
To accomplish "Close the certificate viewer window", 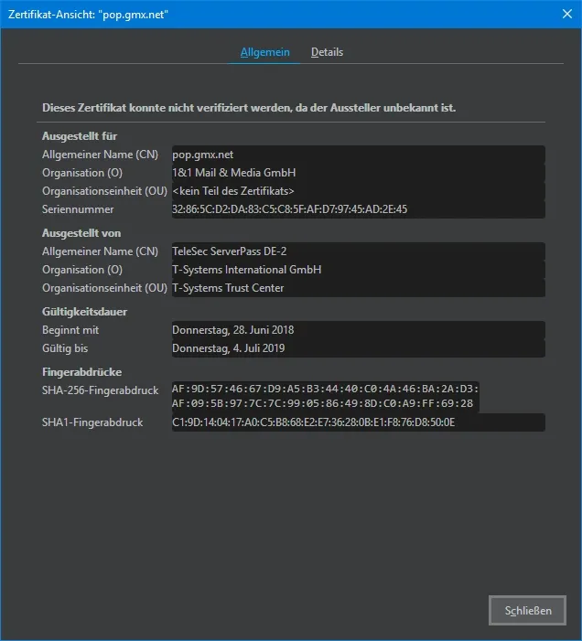I will pos(566,14).
